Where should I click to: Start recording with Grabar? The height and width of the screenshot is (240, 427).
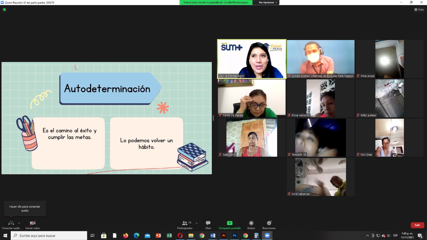251,225
